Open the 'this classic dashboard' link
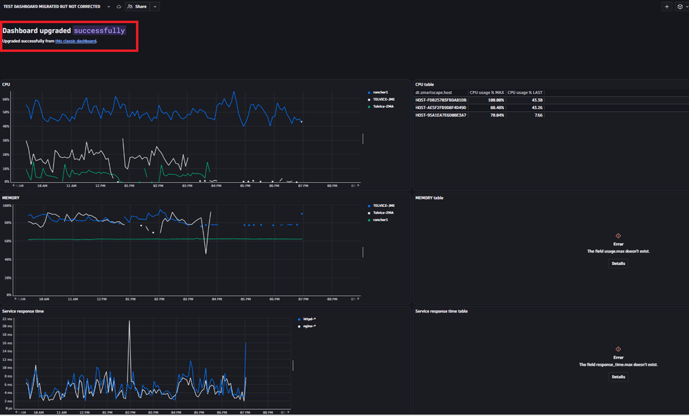 click(x=76, y=41)
